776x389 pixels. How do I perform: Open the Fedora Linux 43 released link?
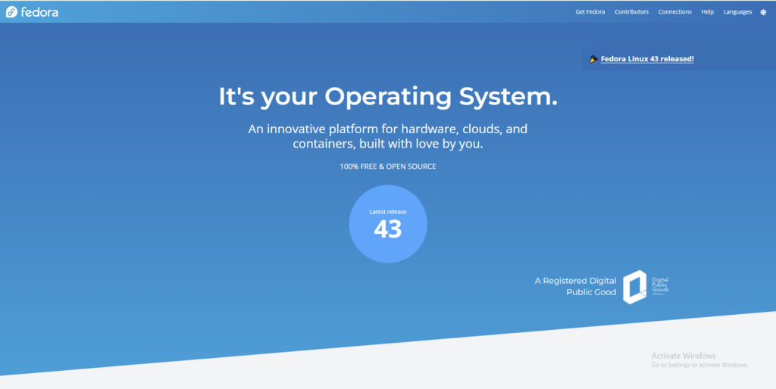pos(647,59)
